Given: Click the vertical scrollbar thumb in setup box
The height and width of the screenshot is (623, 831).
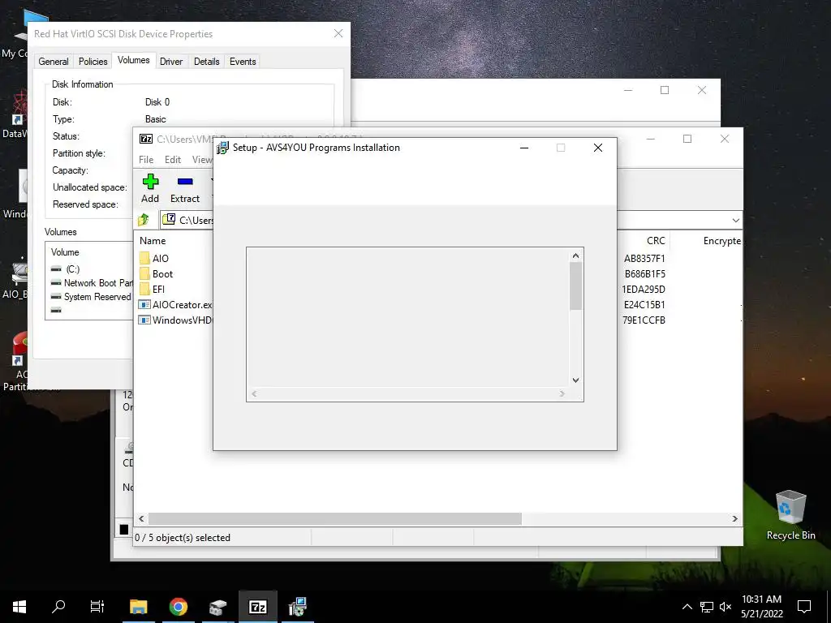Looking at the screenshot, I should [575, 286].
